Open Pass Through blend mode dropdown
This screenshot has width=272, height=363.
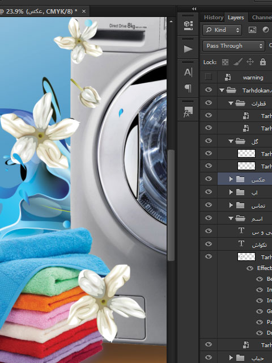[233, 46]
